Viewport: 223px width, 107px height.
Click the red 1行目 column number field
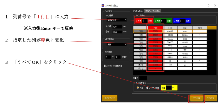145,21
